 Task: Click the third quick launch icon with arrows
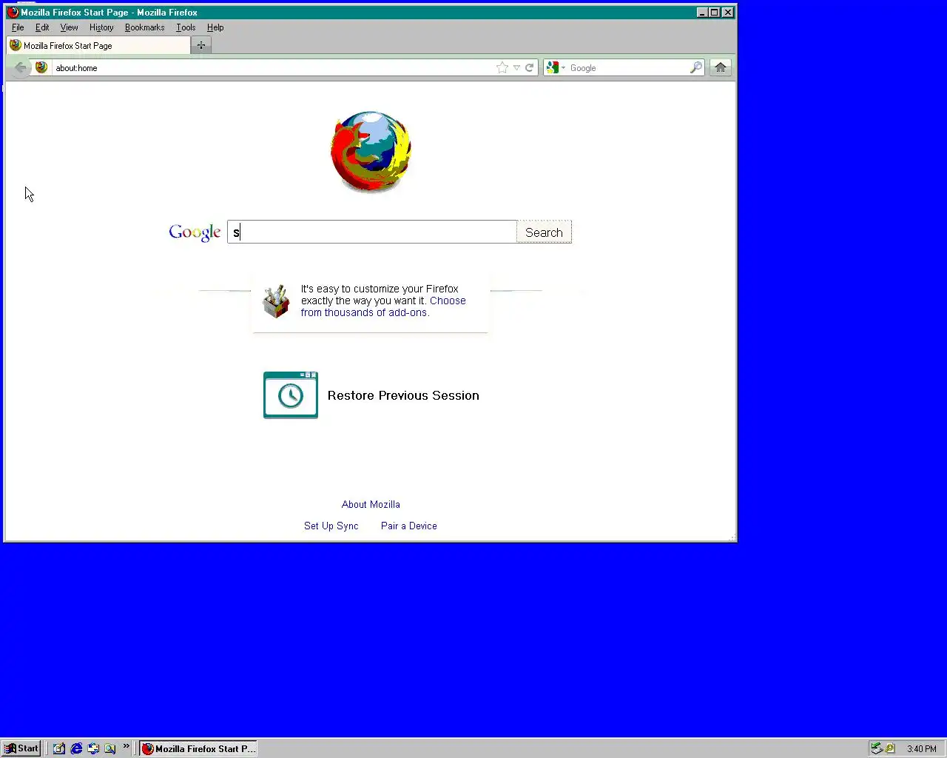point(93,748)
